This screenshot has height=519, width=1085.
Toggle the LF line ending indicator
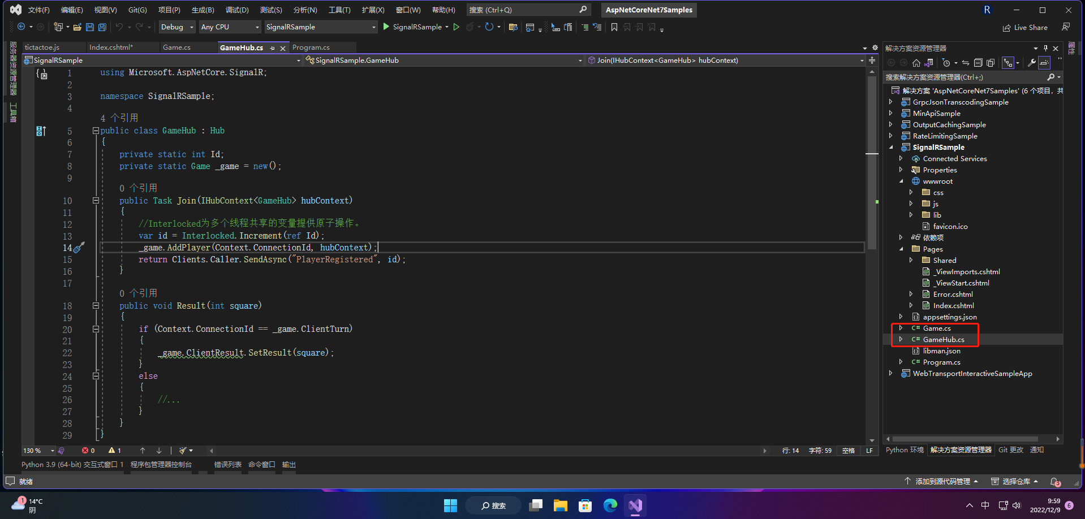click(x=869, y=451)
